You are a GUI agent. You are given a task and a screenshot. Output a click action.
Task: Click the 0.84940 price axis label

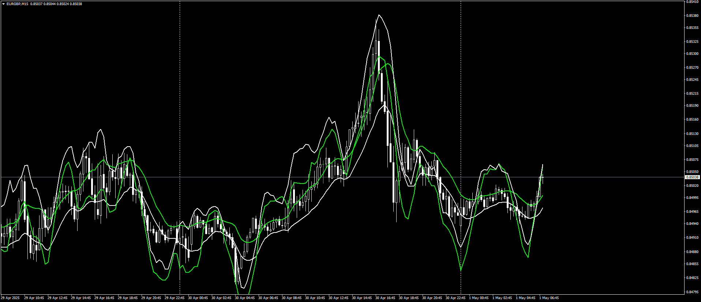coord(692,224)
